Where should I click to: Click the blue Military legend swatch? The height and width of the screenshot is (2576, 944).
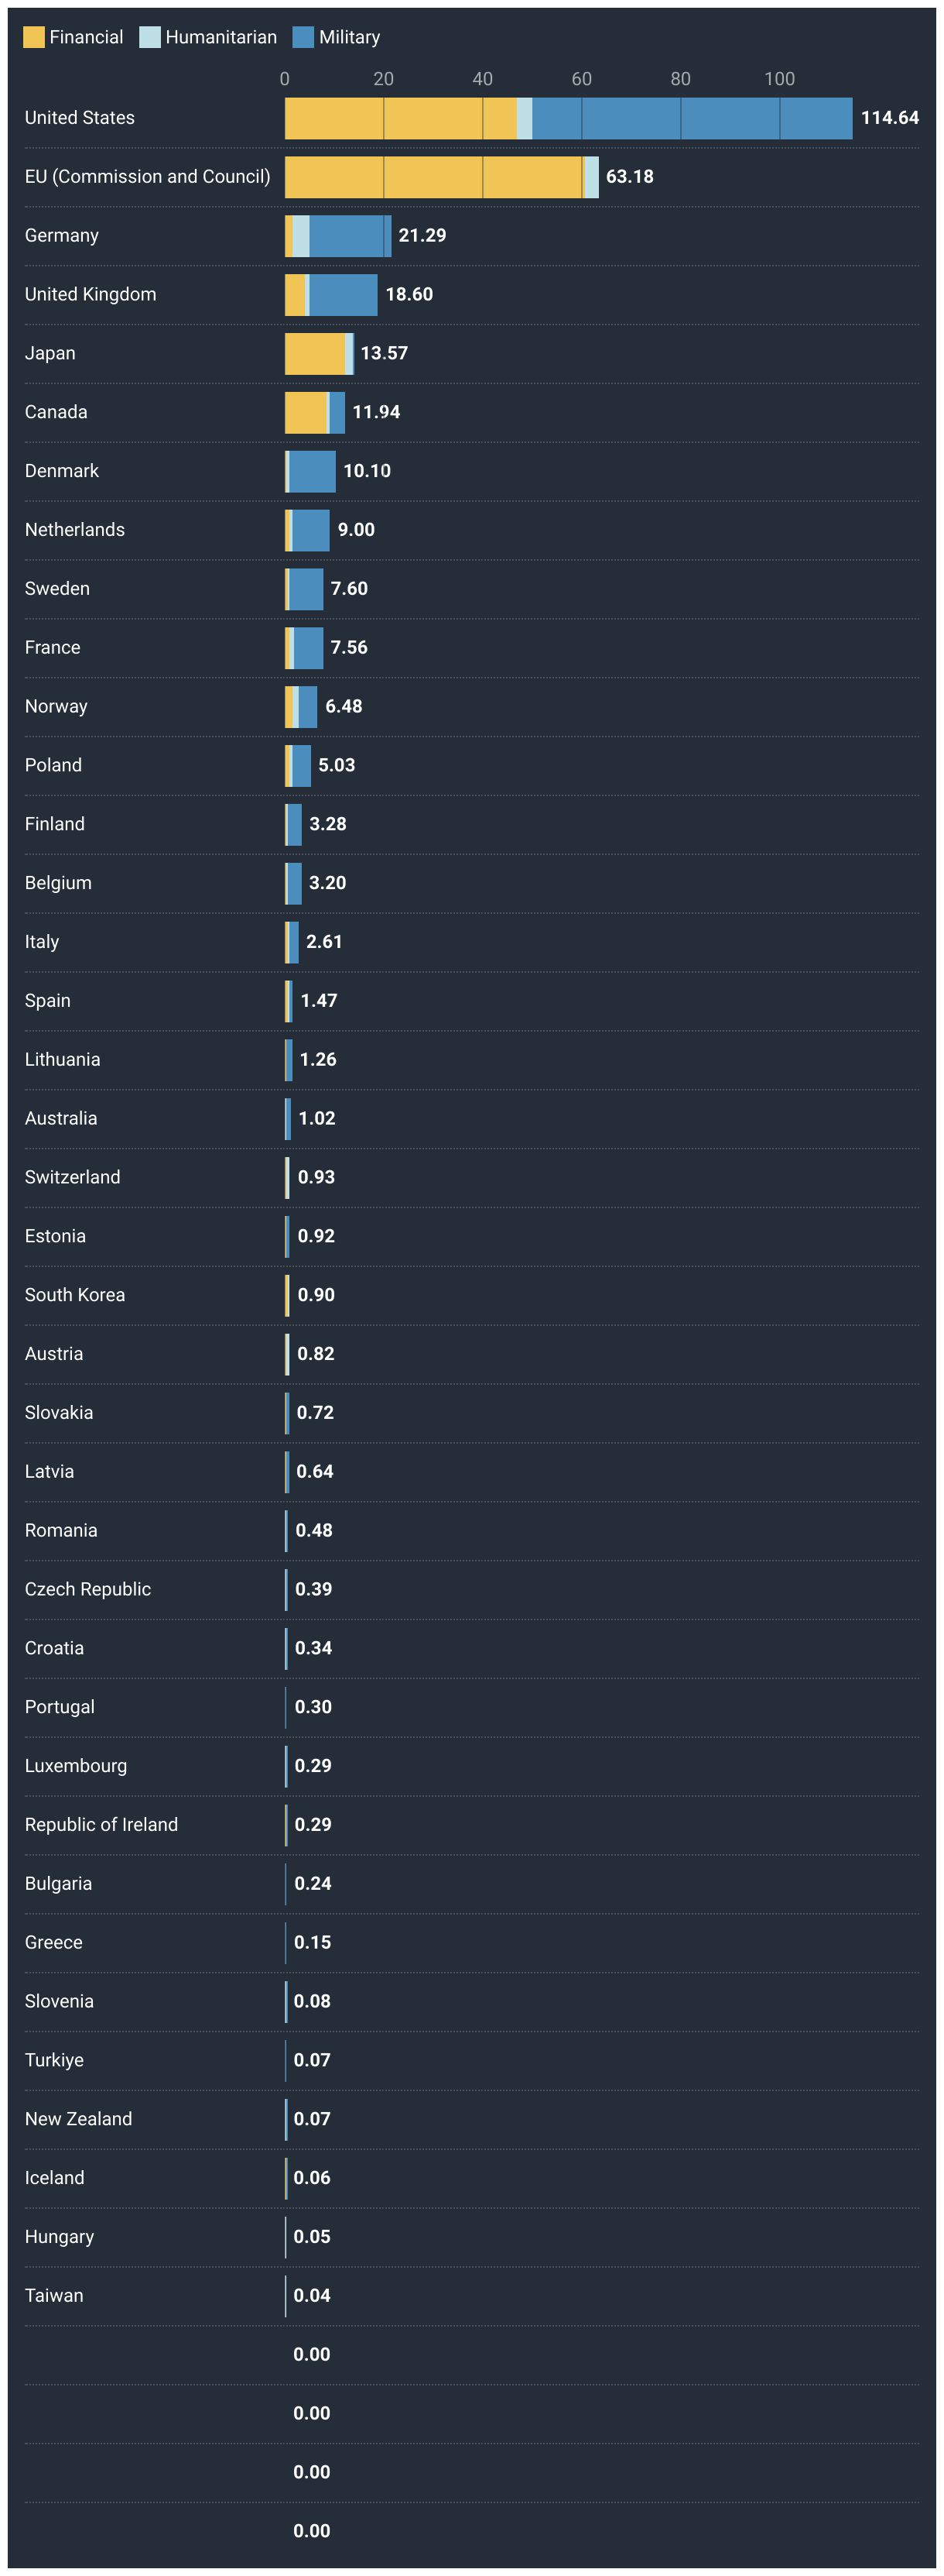pyautogui.click(x=303, y=37)
